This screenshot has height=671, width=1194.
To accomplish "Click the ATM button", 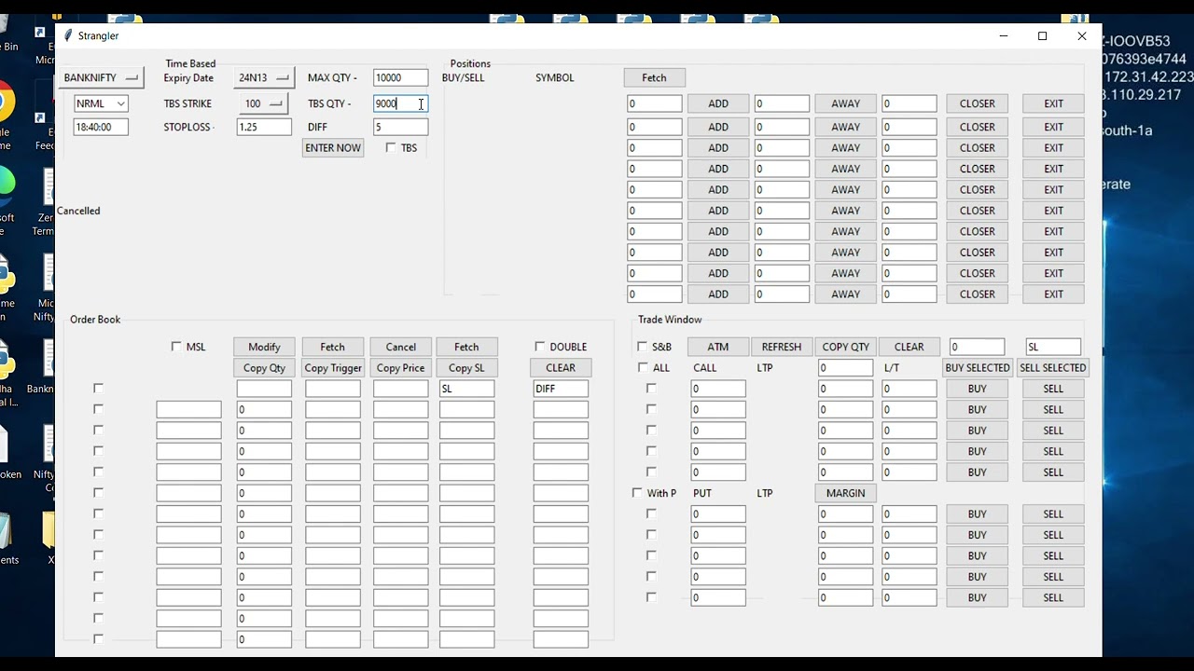I will coord(718,347).
